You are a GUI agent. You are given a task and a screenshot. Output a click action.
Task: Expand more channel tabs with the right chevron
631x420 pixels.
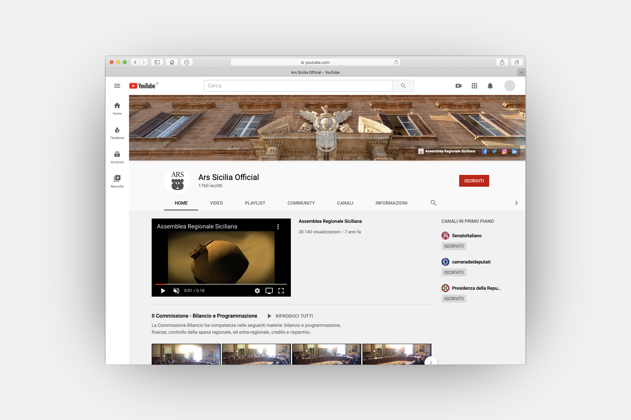click(516, 203)
